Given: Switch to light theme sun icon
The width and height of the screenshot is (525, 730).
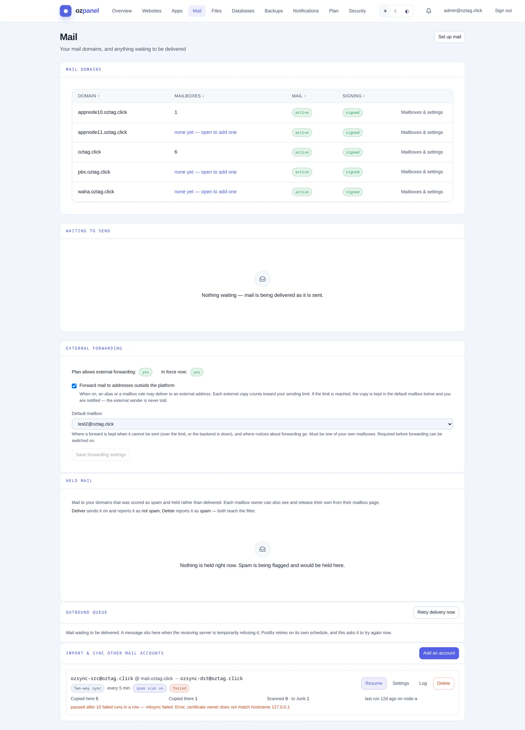Looking at the screenshot, I should click(x=385, y=11).
